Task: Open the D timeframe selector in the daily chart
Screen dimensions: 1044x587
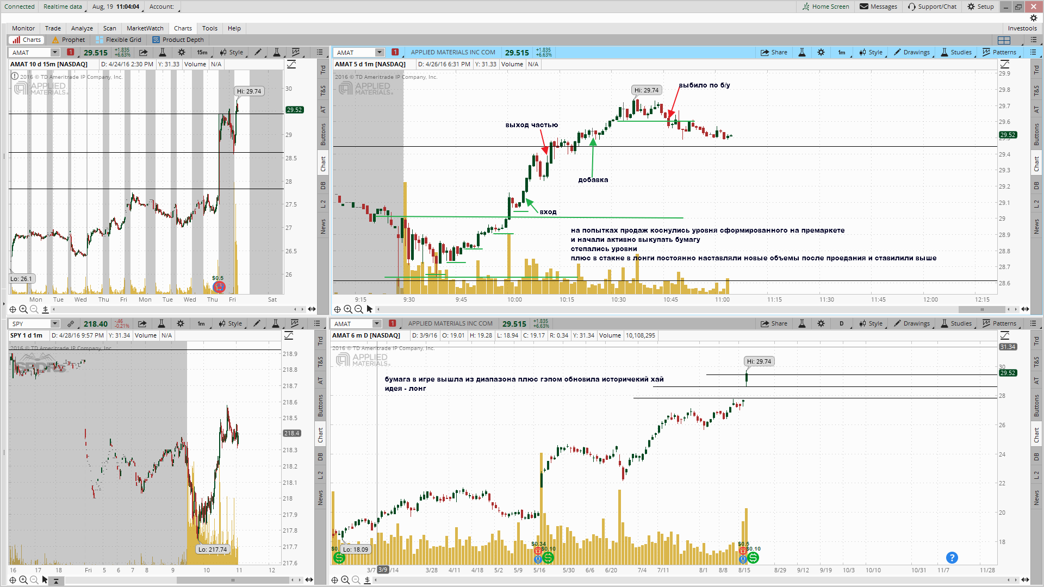Action: (x=842, y=323)
